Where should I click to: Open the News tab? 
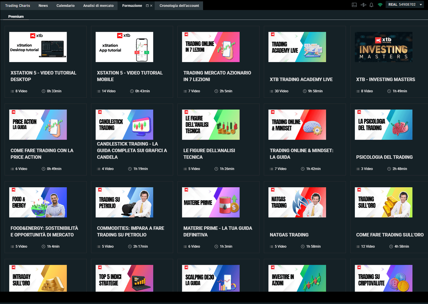pos(43,6)
